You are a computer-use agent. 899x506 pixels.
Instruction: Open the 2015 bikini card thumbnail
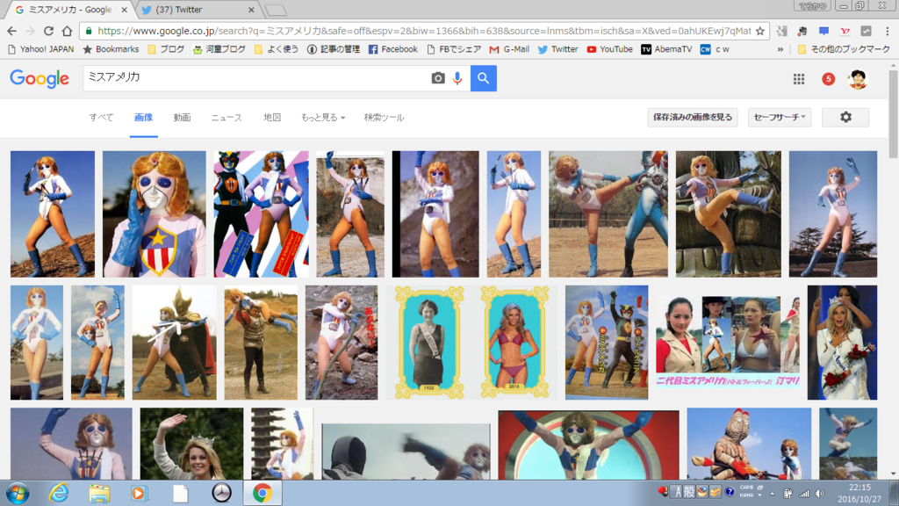pos(514,343)
